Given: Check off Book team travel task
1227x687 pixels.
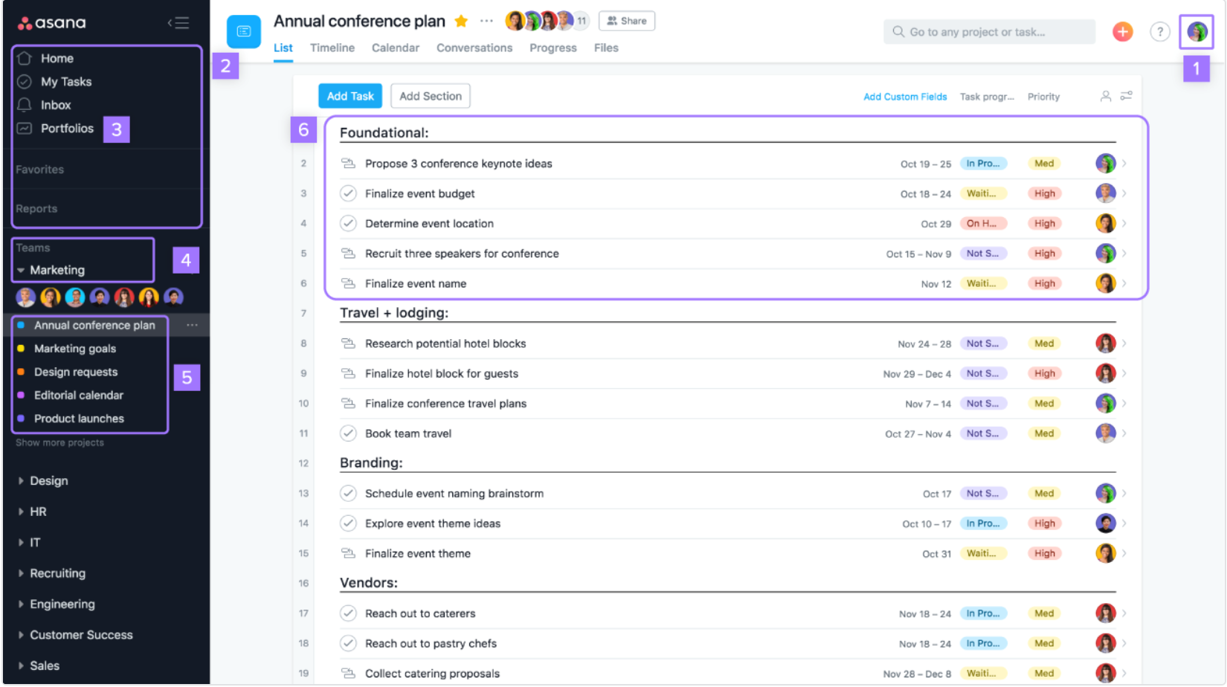Looking at the screenshot, I should pyautogui.click(x=348, y=433).
